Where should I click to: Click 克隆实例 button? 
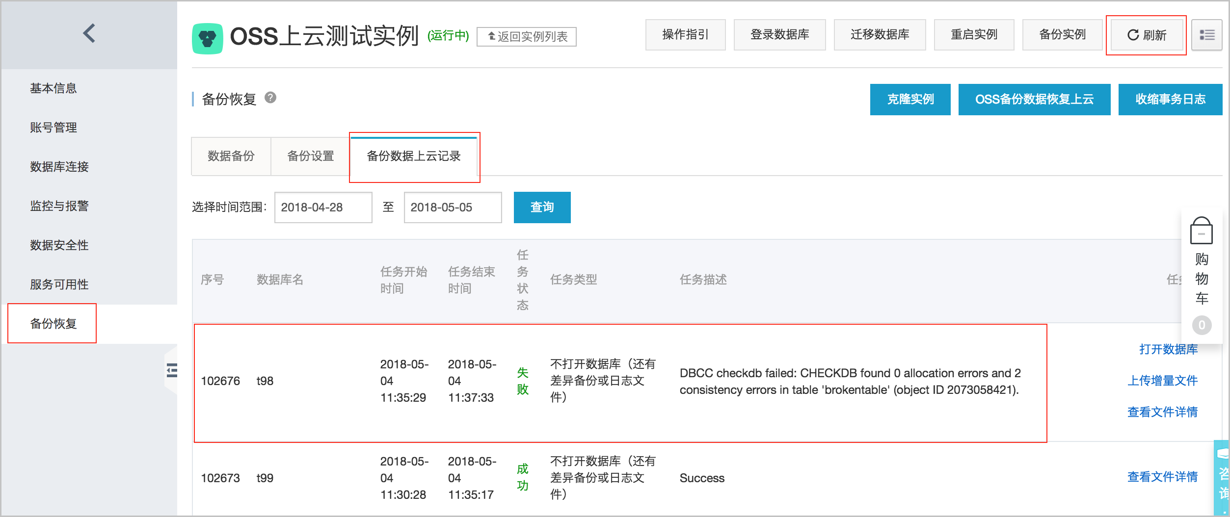pos(910,100)
